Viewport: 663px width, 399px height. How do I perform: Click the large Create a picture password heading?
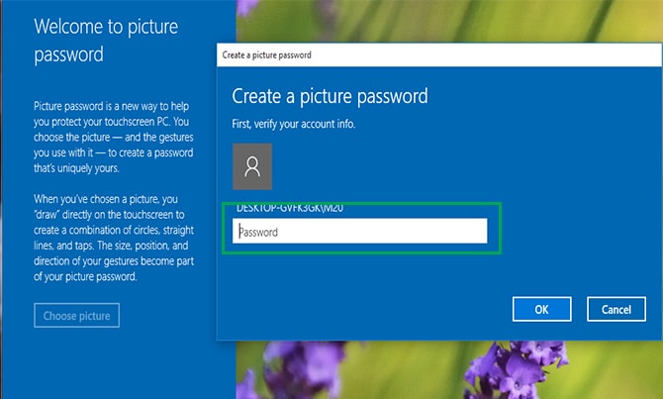coord(330,97)
